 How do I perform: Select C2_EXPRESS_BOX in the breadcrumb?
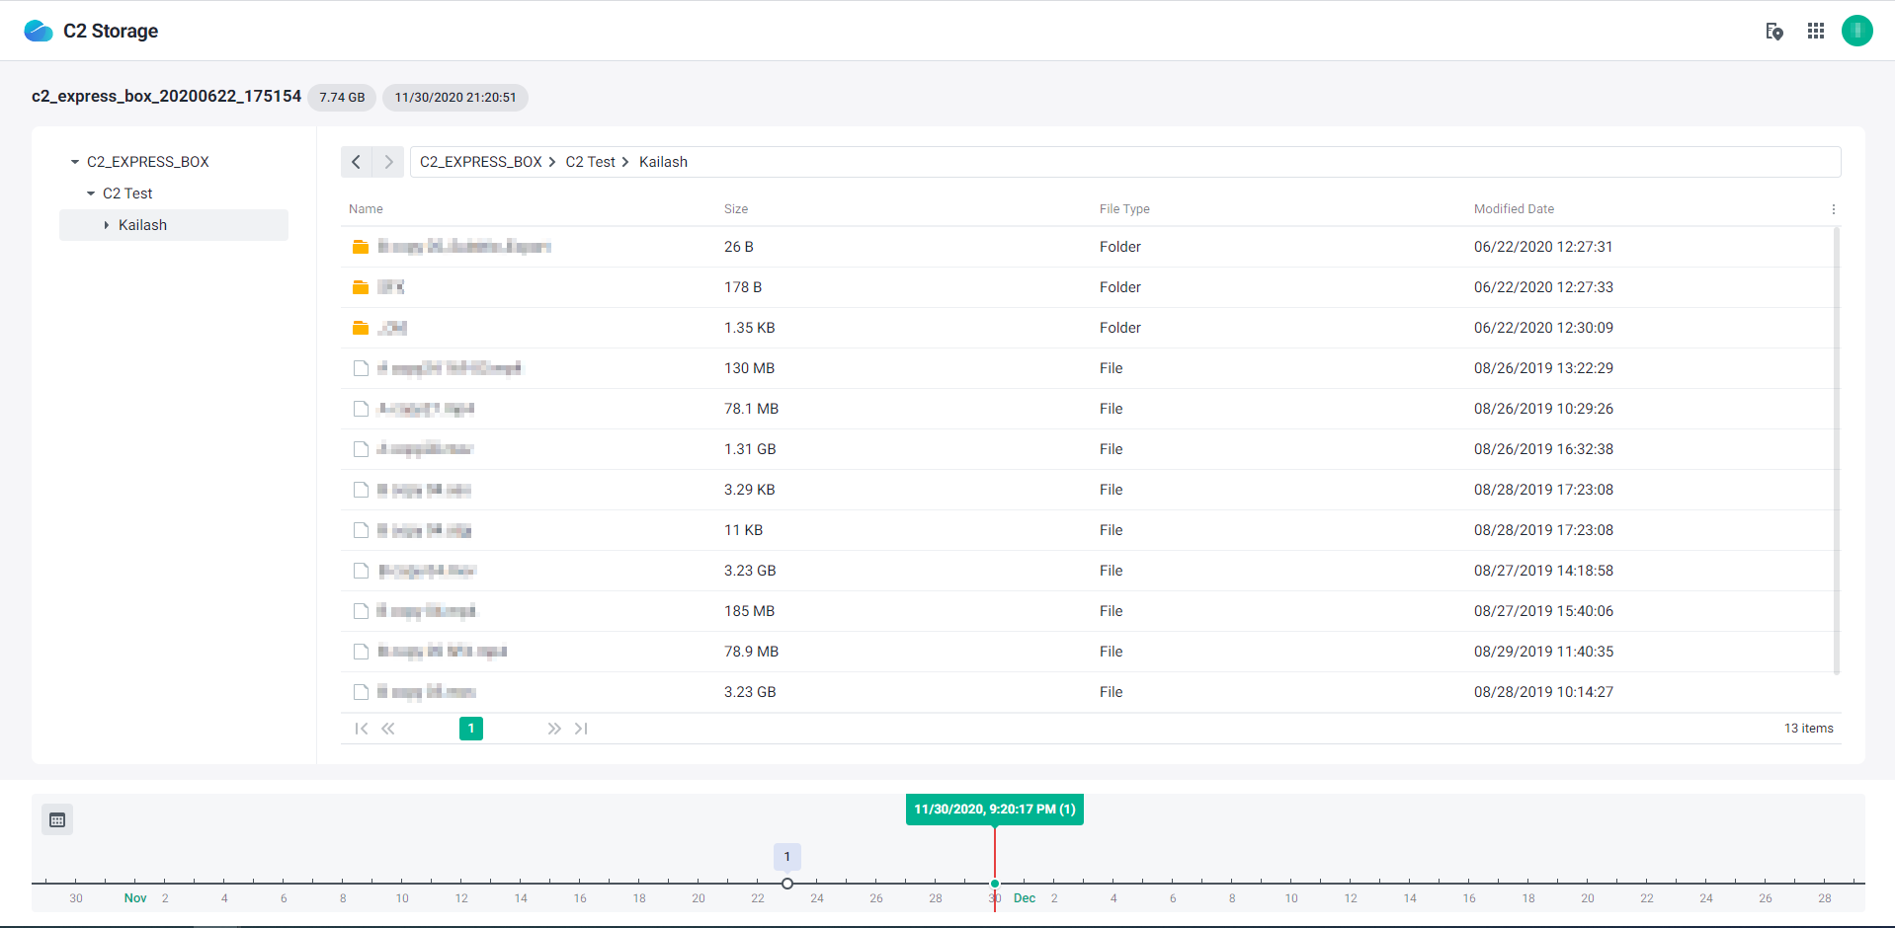pyautogui.click(x=480, y=161)
